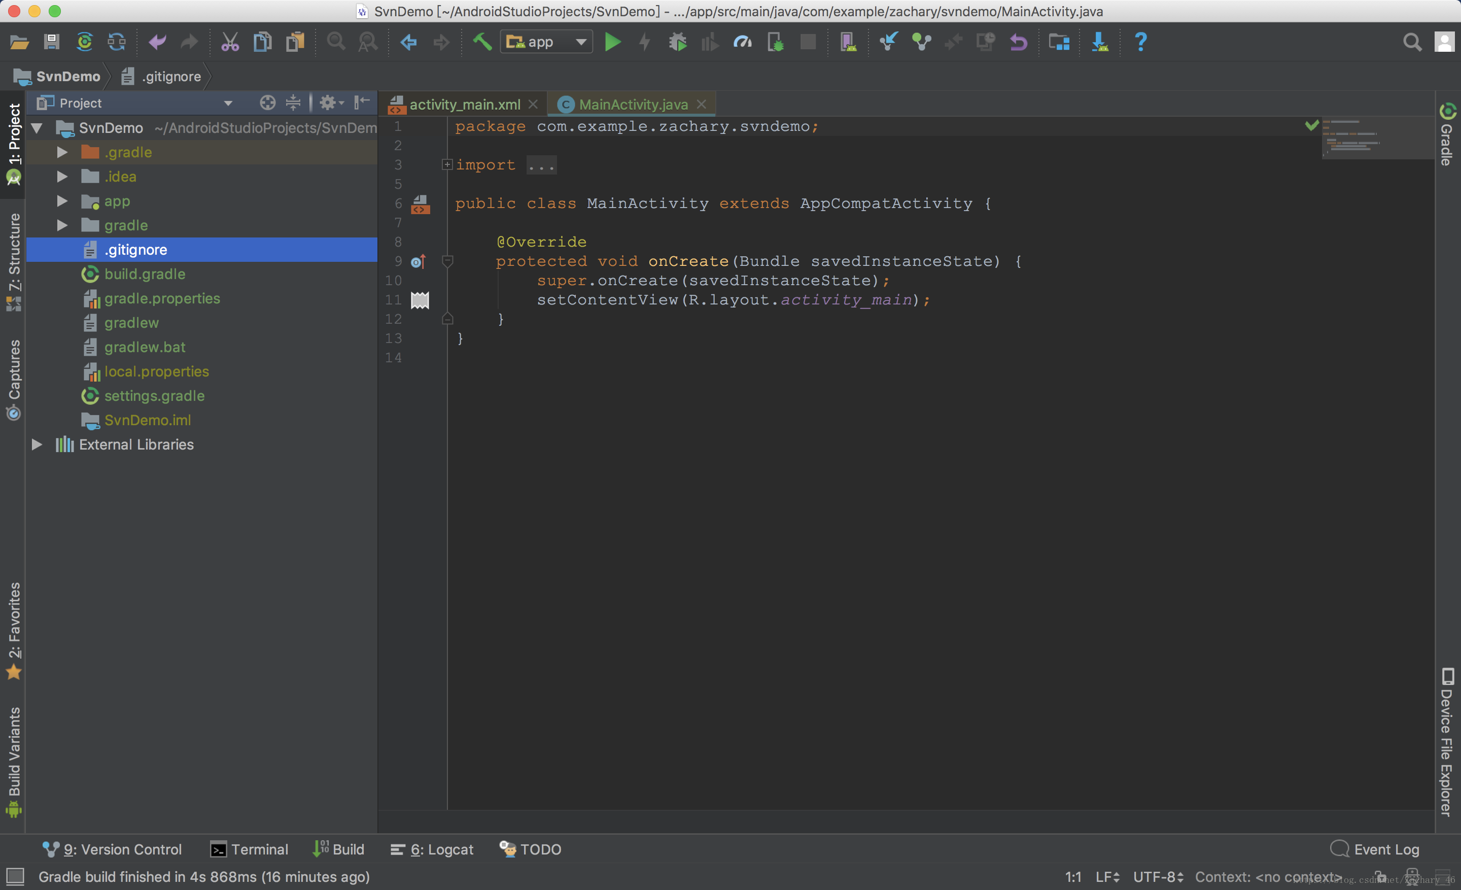Toggle the Event Log window

click(1374, 849)
